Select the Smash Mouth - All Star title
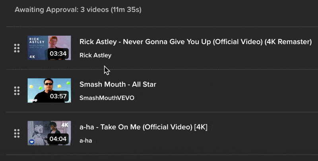Image resolution: width=318 pixels, height=161 pixels. pyautogui.click(x=118, y=84)
